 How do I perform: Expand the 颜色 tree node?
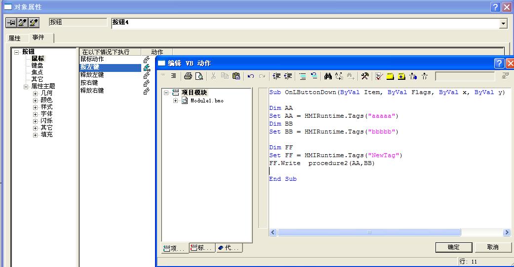[35, 100]
